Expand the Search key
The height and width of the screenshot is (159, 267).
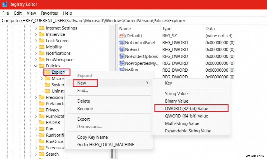click(x=36, y=154)
